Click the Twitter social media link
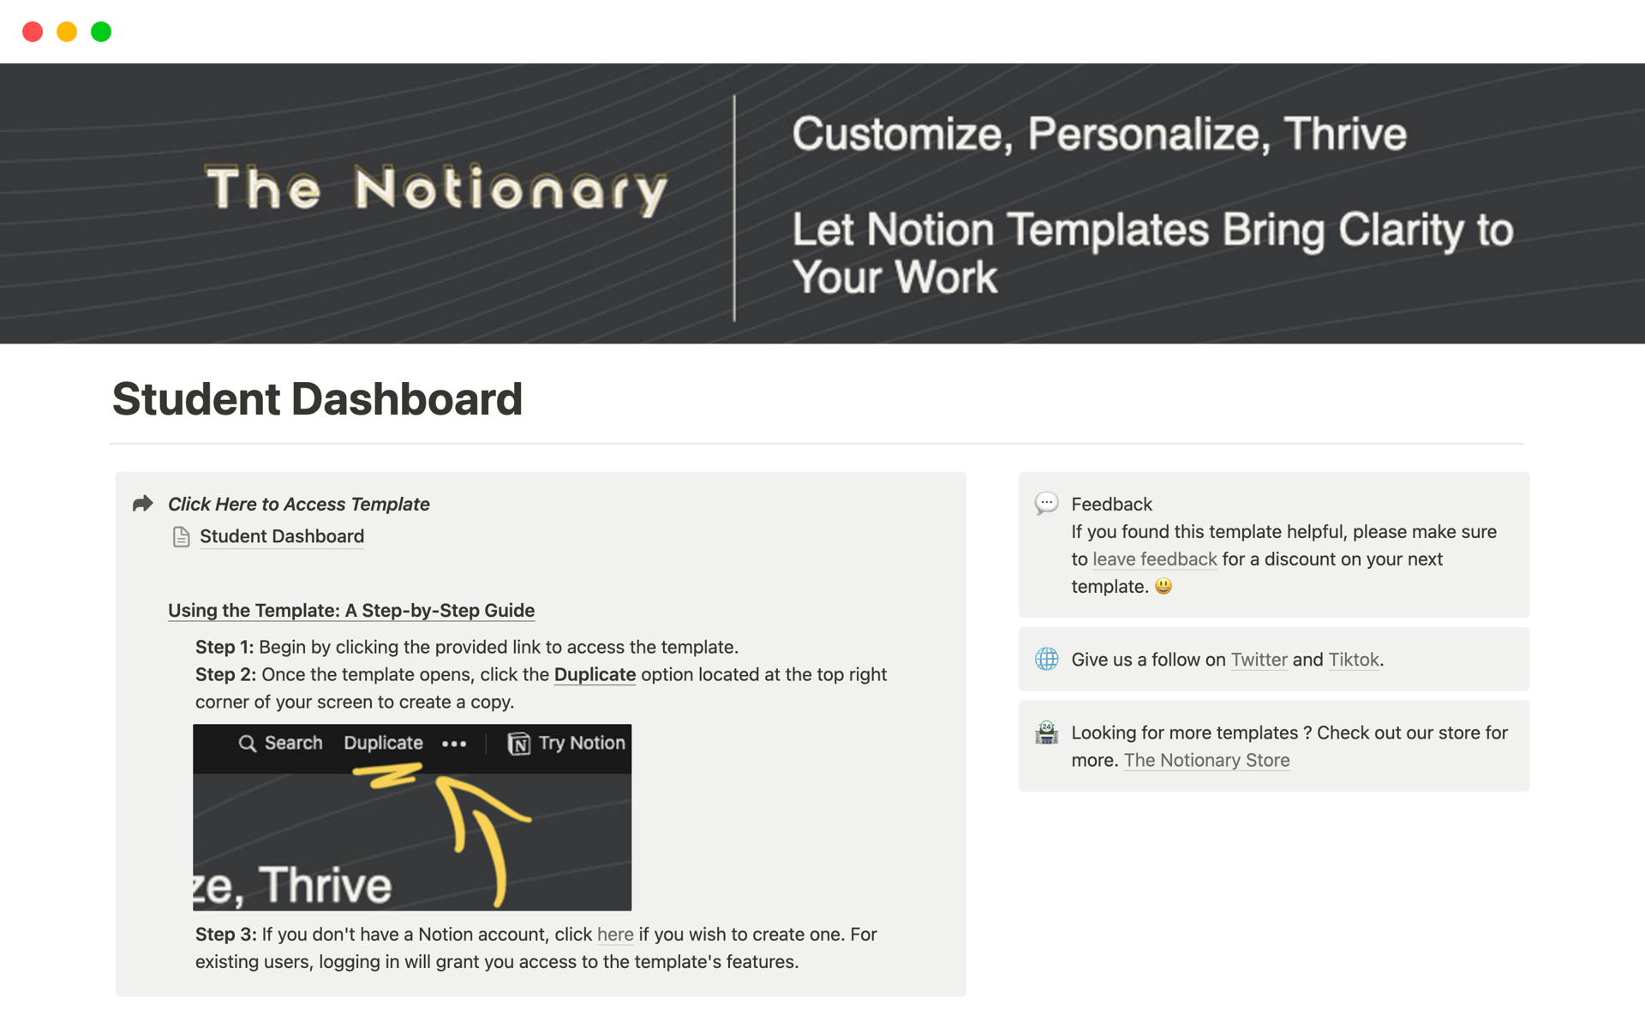Image resolution: width=1645 pixels, height=1028 pixels. pyautogui.click(x=1258, y=660)
